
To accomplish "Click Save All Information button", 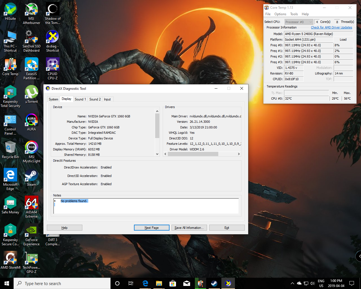I will [189, 228].
